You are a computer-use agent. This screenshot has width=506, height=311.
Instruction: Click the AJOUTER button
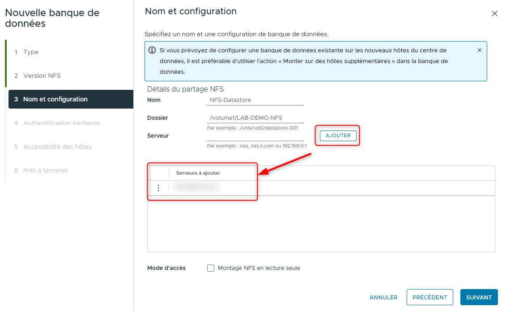pos(338,135)
